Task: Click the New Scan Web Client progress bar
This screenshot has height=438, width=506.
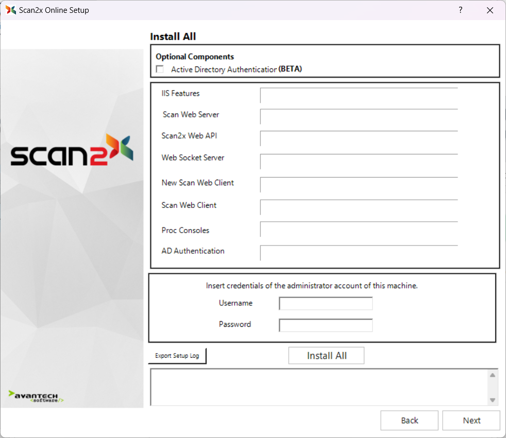Action: click(x=359, y=185)
